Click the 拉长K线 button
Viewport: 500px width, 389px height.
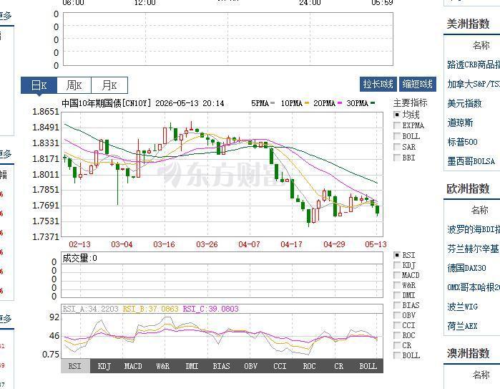point(378,84)
